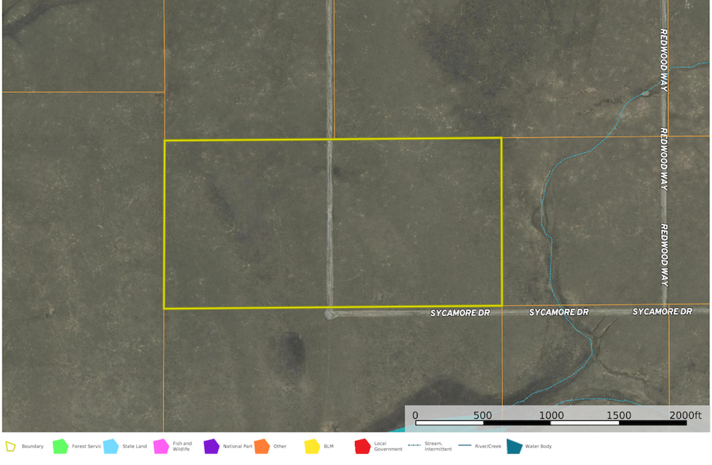Screen dimensions: 712x465
Task: Click the dark oval patch south of the parcel
Action: [290, 350]
